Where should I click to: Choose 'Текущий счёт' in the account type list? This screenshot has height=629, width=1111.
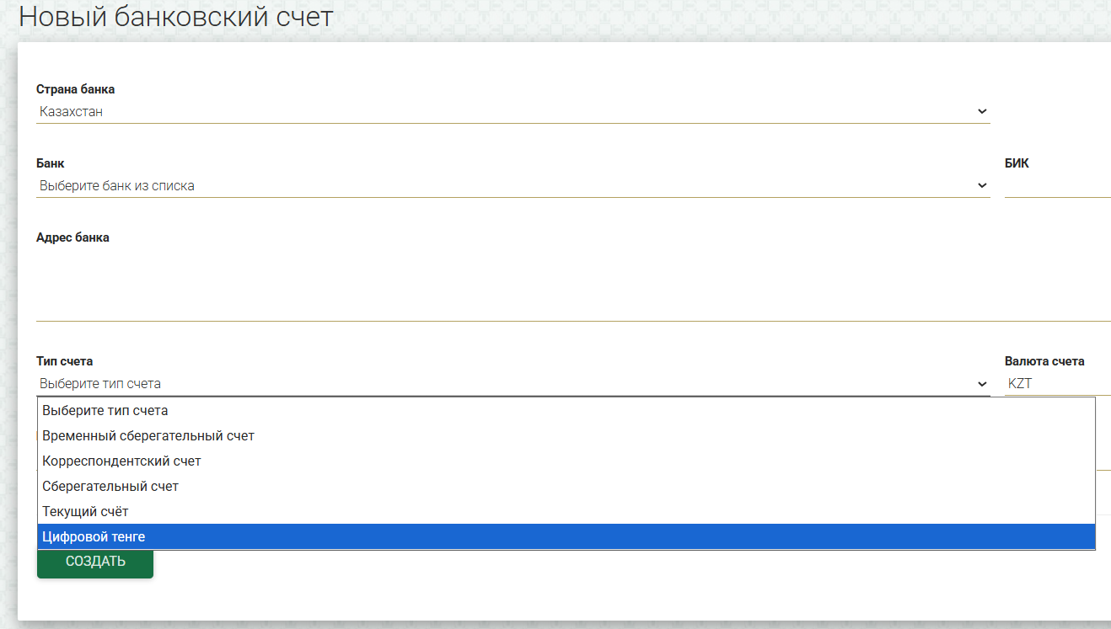(566, 512)
